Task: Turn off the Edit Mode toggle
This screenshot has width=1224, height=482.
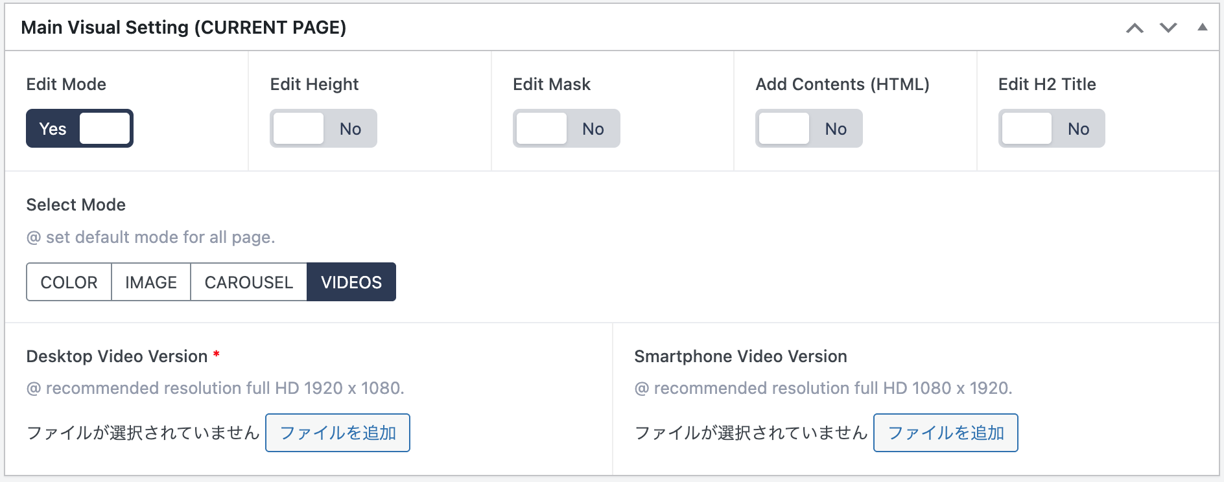Action: (80, 128)
